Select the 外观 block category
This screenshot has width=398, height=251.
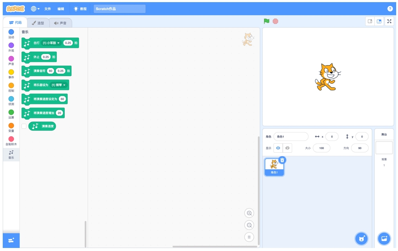pos(11,47)
